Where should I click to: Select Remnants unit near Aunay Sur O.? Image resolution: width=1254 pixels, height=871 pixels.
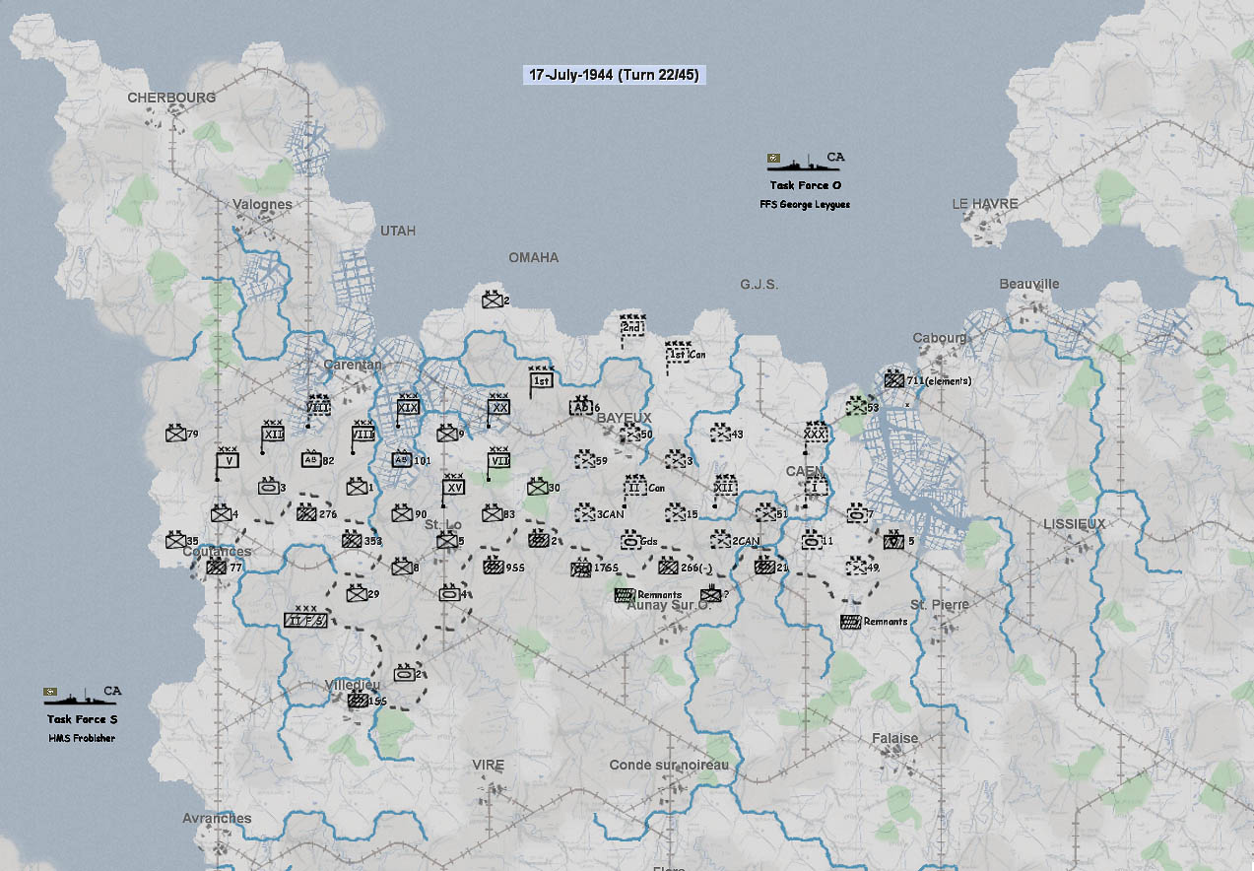point(624,594)
